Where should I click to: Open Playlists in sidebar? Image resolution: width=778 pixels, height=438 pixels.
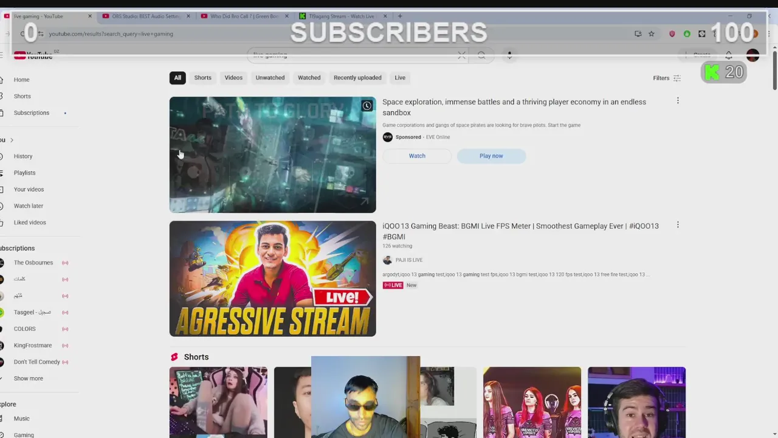[24, 173]
